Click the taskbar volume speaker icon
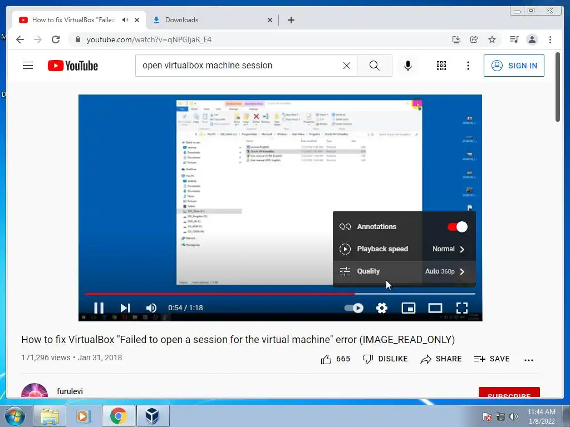570x427 pixels. click(x=514, y=416)
